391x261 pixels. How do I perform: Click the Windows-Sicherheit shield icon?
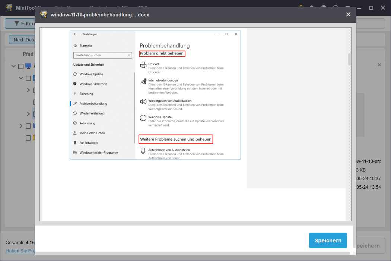75,84
